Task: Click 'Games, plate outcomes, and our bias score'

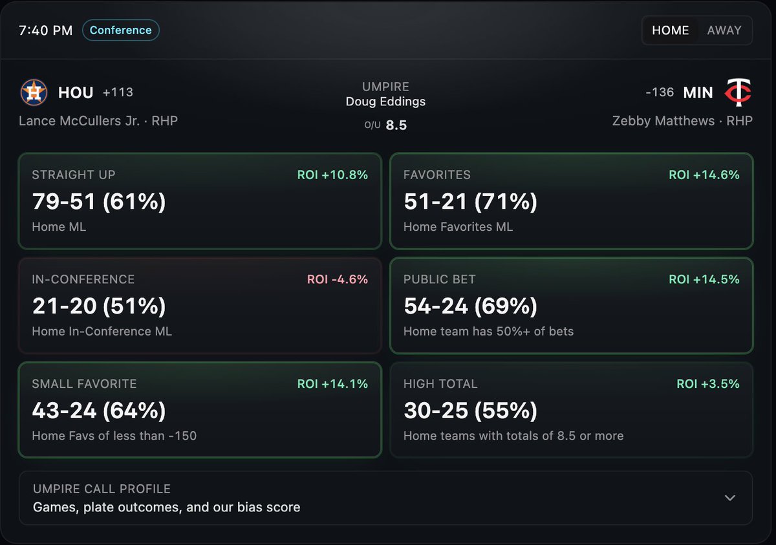Action: (x=167, y=508)
